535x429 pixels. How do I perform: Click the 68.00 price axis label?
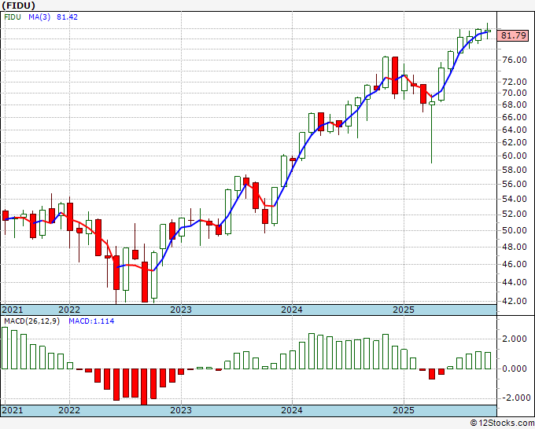(515, 104)
